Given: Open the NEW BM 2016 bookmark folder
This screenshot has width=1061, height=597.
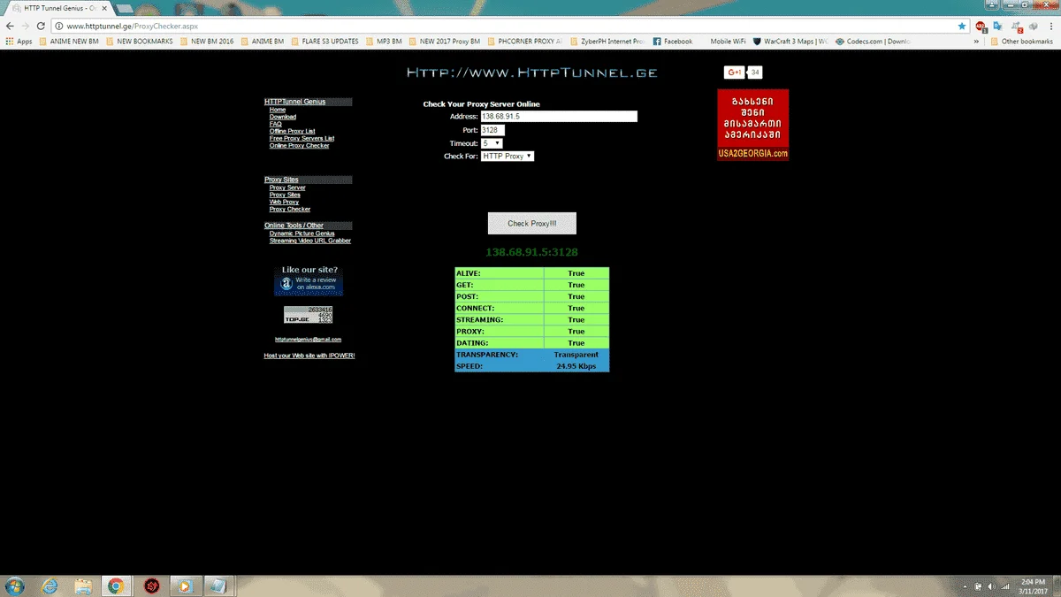Looking at the screenshot, I should pos(207,42).
